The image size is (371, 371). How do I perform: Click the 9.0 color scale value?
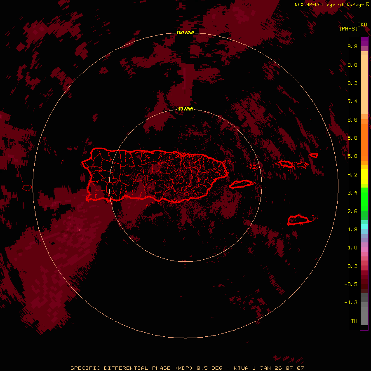coord(352,65)
